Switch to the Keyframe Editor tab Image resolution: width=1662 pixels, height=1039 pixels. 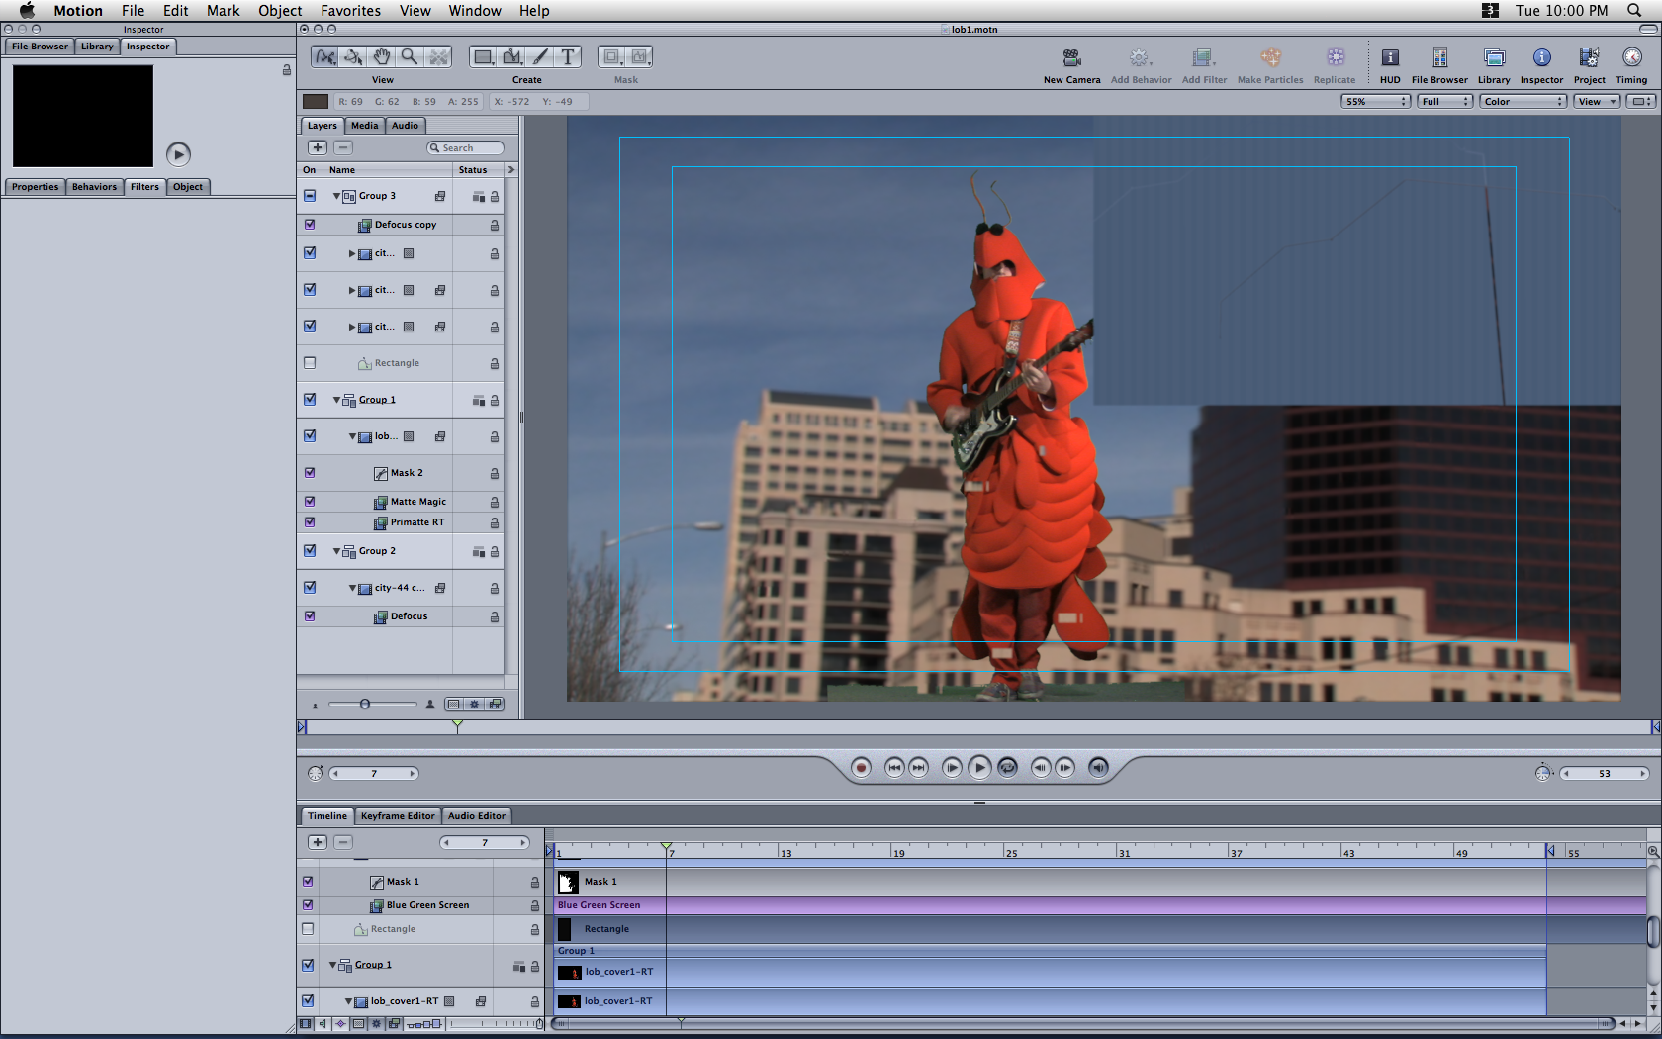[x=397, y=816]
